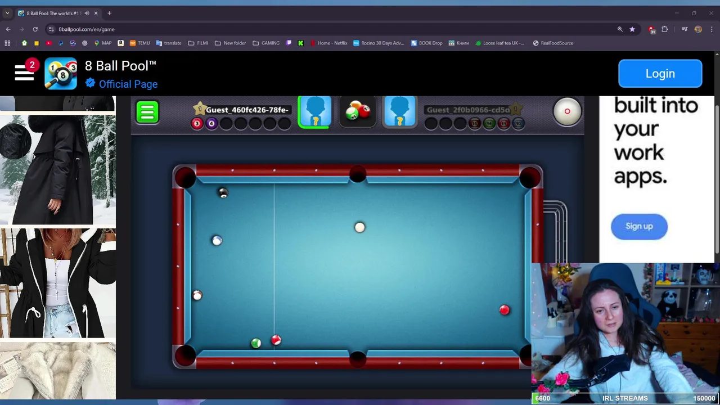
Task: Click the white cue ball on table
Action: click(x=360, y=227)
